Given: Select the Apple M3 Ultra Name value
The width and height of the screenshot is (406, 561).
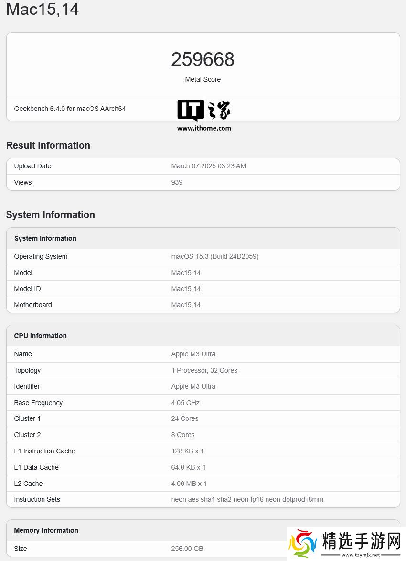Looking at the screenshot, I should [193, 354].
